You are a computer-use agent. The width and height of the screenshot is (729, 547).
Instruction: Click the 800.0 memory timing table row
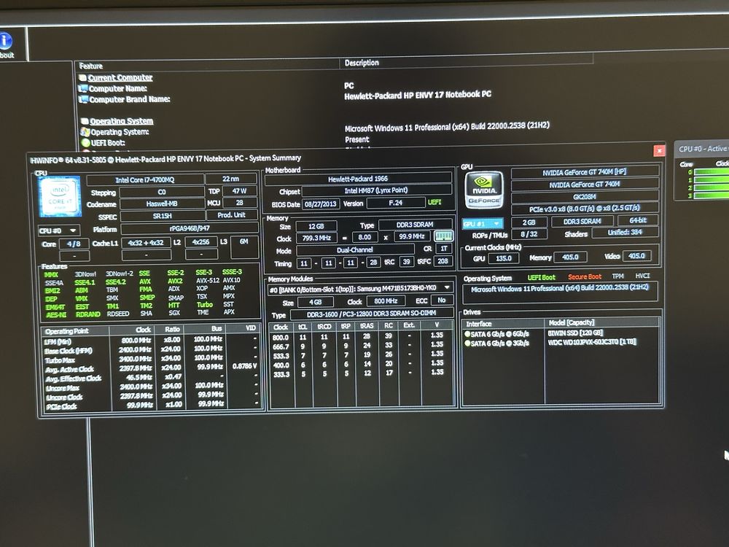[x=361, y=336]
